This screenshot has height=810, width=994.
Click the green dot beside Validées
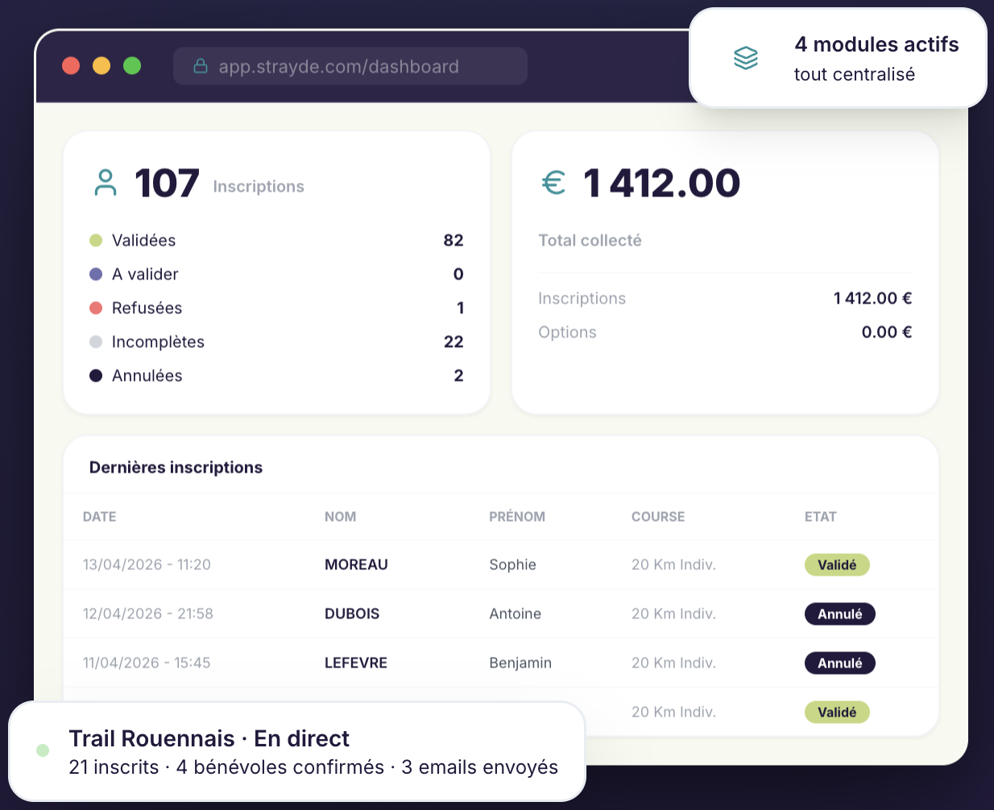(96, 240)
